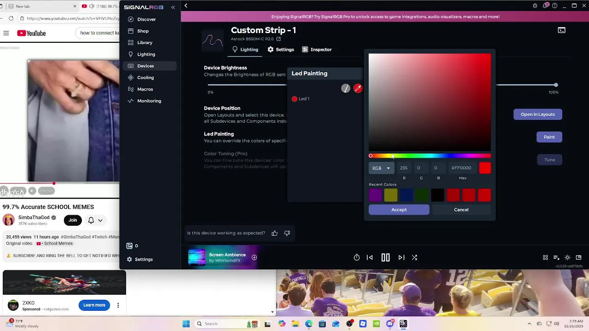This screenshot has height=331, width=589.
Task: Click the hue spectrum slider bar
Action: pos(430,156)
